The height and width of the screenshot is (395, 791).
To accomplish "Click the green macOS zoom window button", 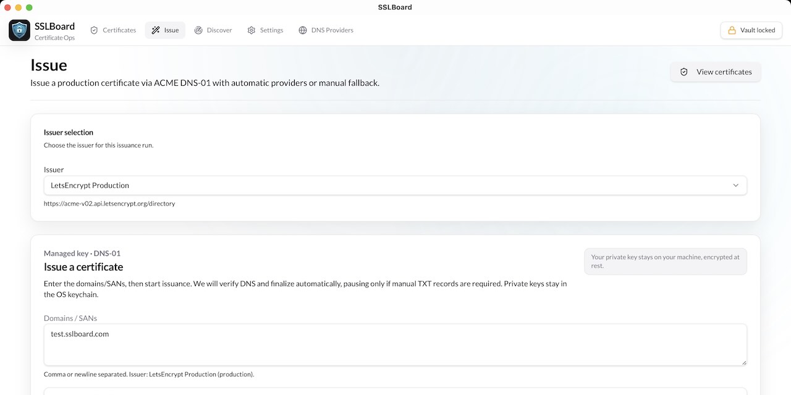I will 29,7.
